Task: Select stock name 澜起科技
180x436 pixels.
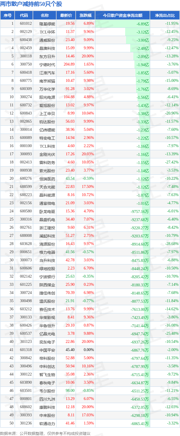Action: (47, 236)
